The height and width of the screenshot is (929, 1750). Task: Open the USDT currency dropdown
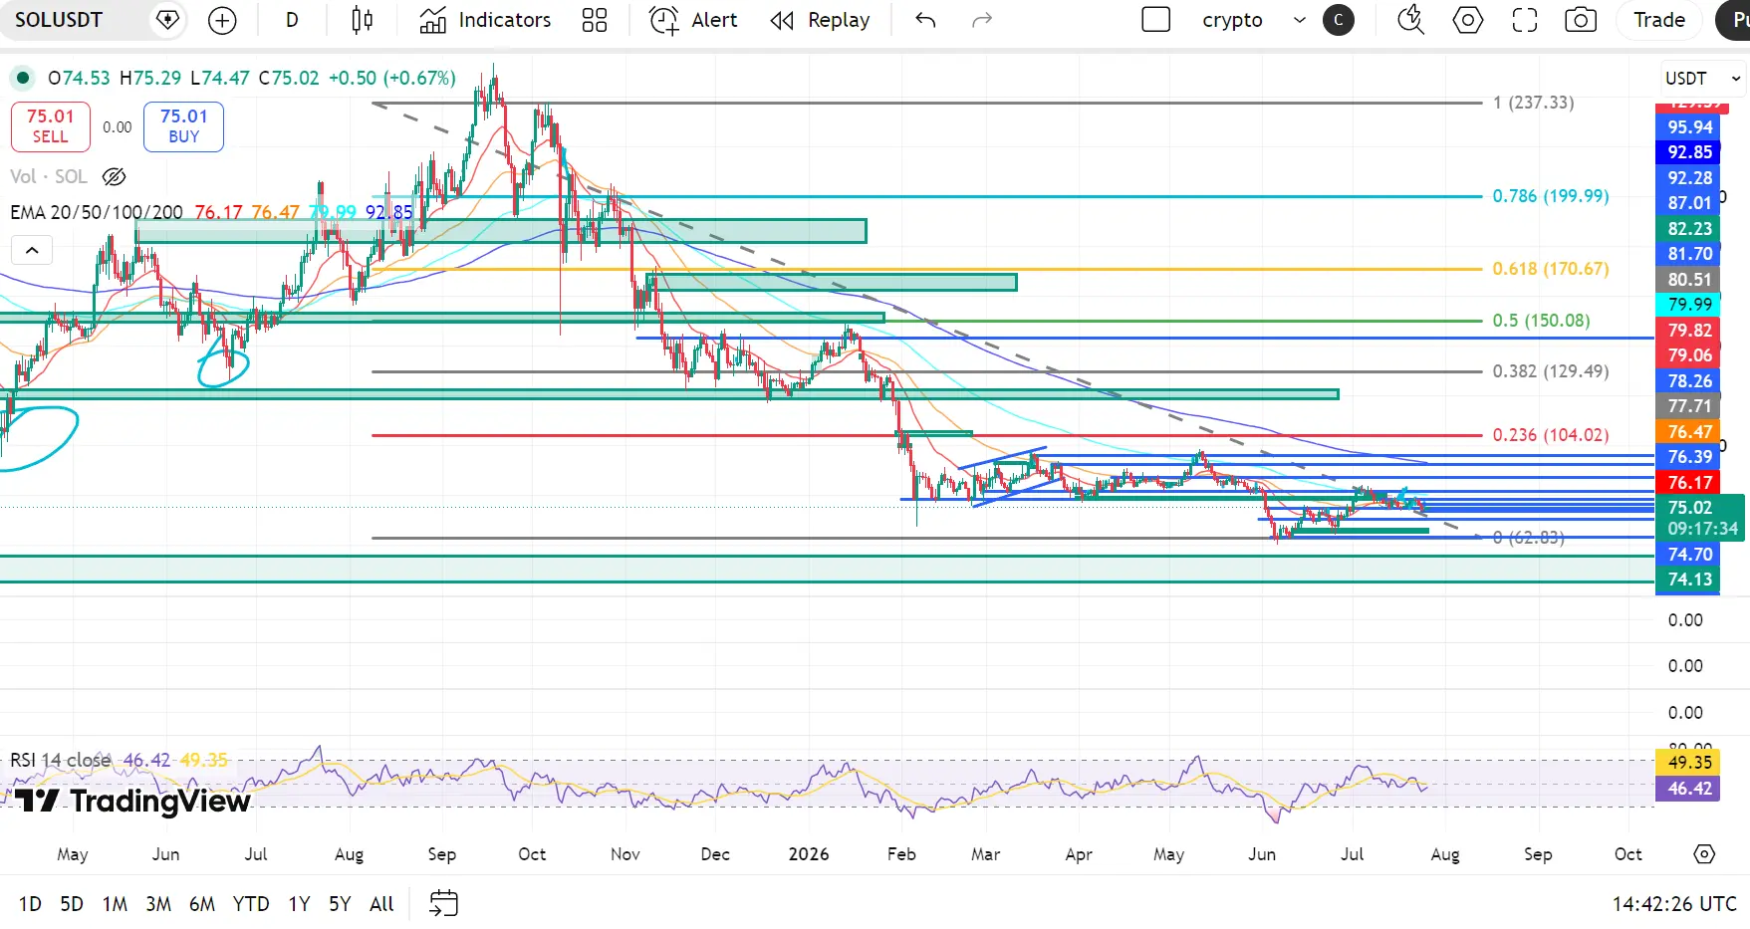(x=1702, y=78)
